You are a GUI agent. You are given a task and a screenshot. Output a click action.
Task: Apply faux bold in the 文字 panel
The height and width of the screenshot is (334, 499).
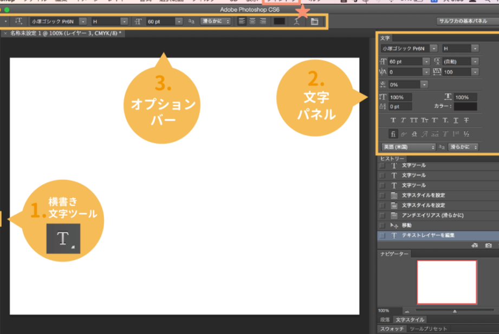(x=393, y=120)
